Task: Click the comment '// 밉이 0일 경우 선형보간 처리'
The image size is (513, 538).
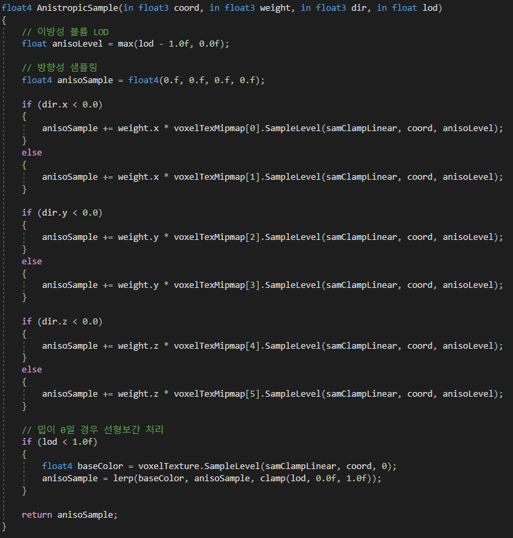Action: pos(93,430)
